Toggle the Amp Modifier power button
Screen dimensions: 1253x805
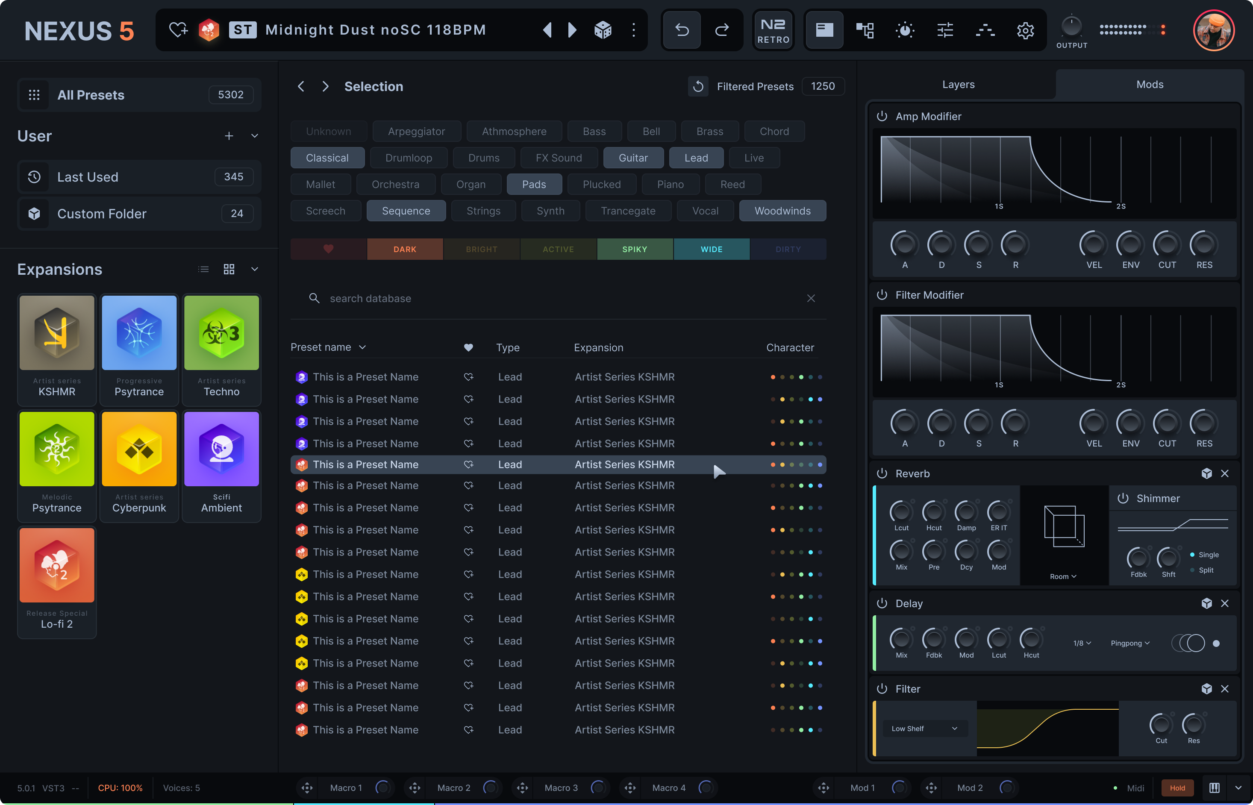coord(882,116)
